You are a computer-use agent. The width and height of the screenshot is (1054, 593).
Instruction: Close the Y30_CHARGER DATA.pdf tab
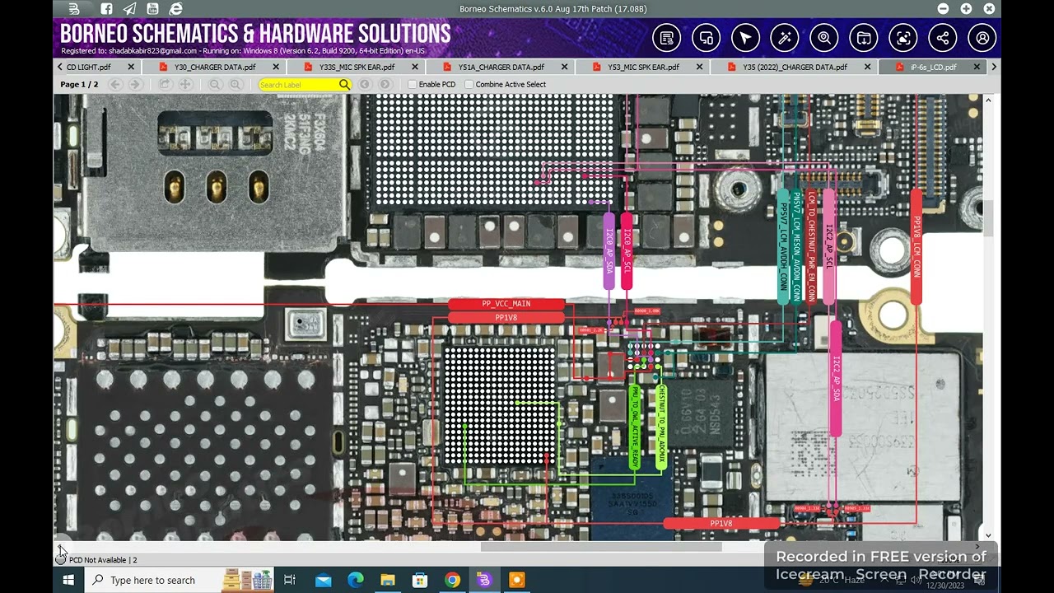pos(276,67)
